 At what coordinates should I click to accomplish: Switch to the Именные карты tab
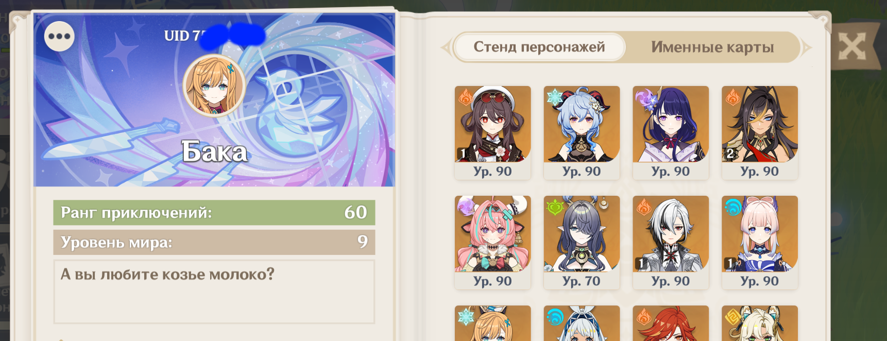pyautogui.click(x=712, y=47)
